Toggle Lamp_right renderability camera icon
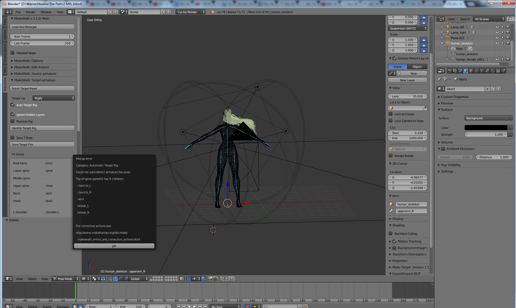516x308 pixels. pyautogui.click(x=508, y=32)
